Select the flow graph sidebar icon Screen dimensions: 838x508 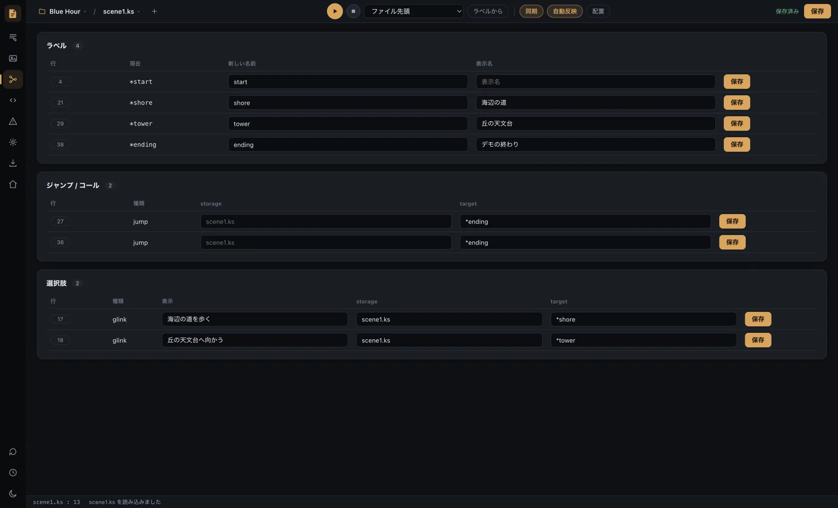[x=13, y=79]
